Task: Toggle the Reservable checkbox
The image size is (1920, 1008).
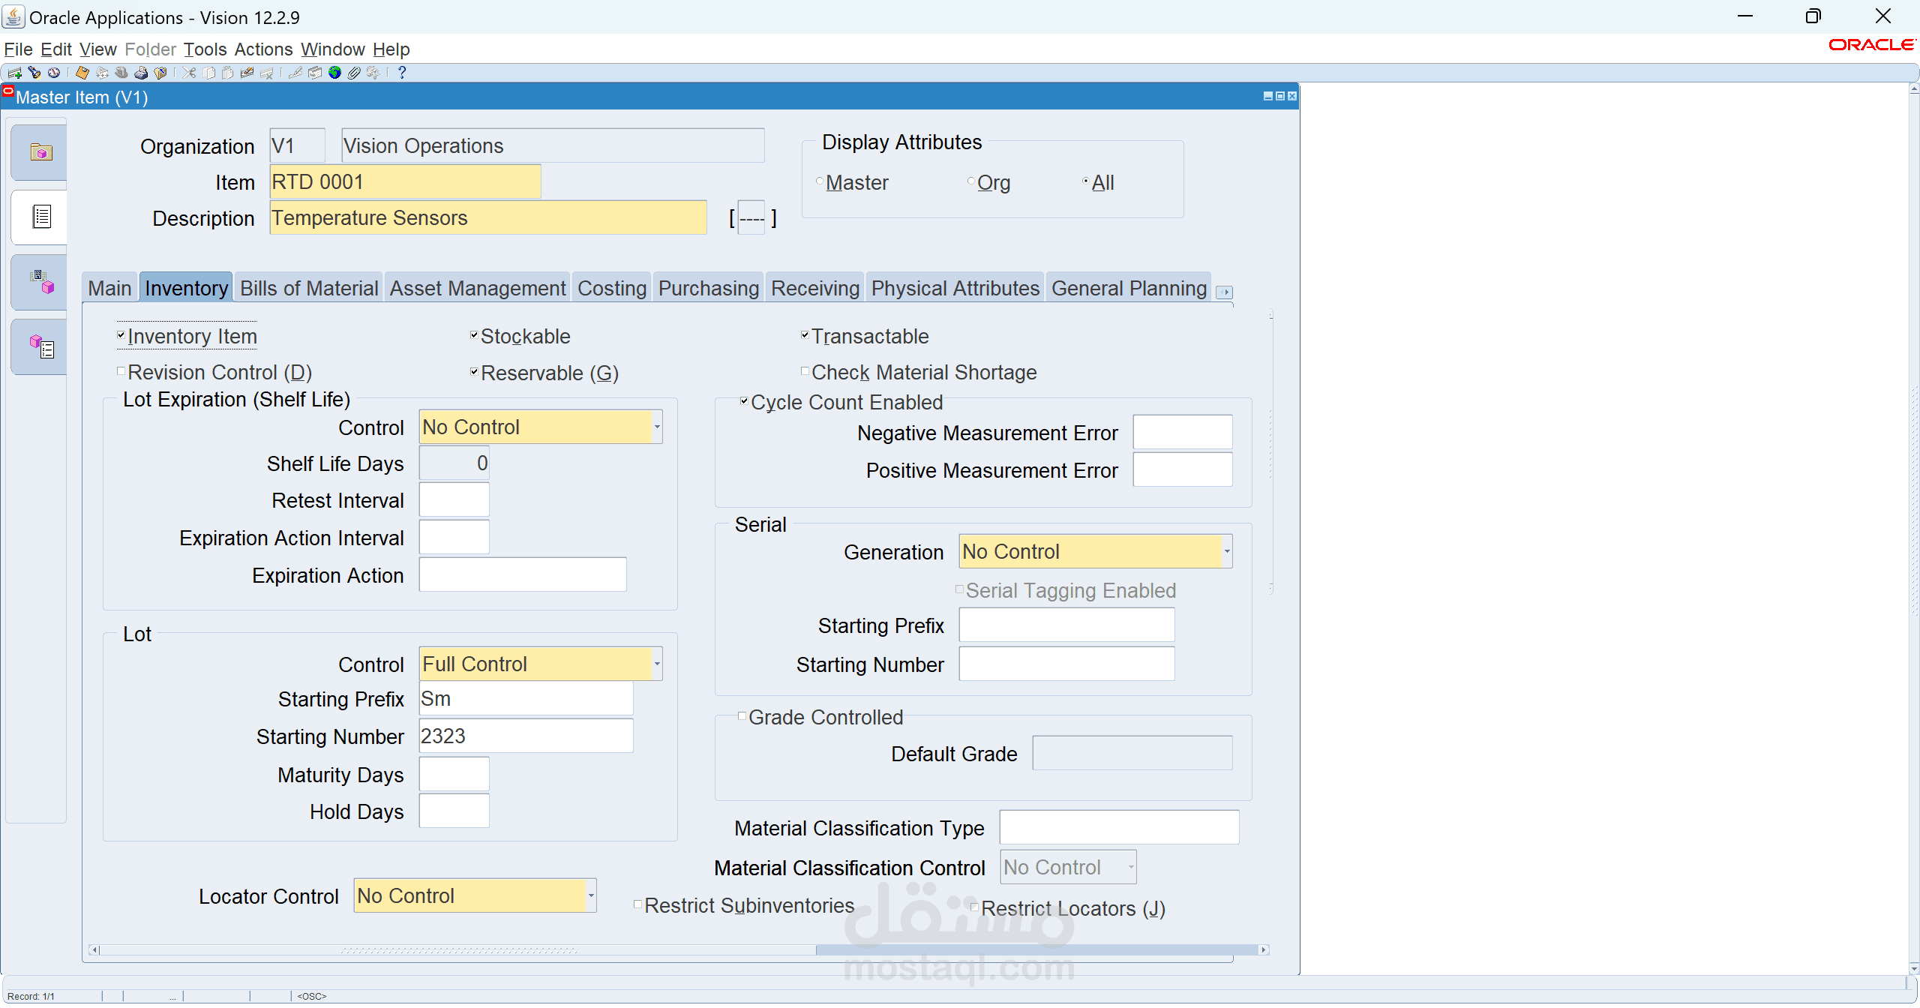Action: (x=474, y=371)
